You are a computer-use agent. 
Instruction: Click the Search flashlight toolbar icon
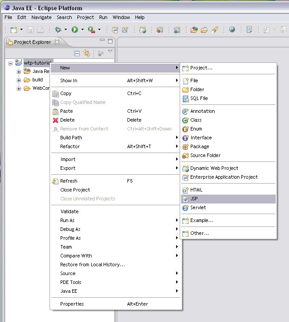[214, 30]
